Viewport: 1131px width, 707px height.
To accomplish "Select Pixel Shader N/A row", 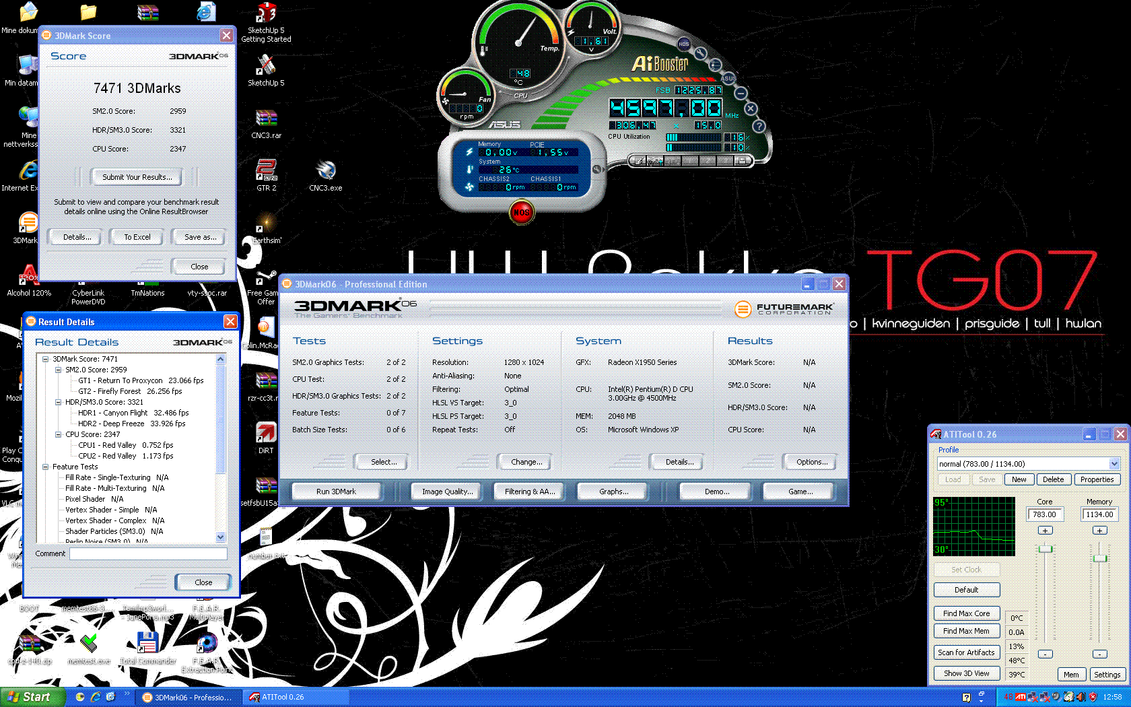I will point(94,499).
